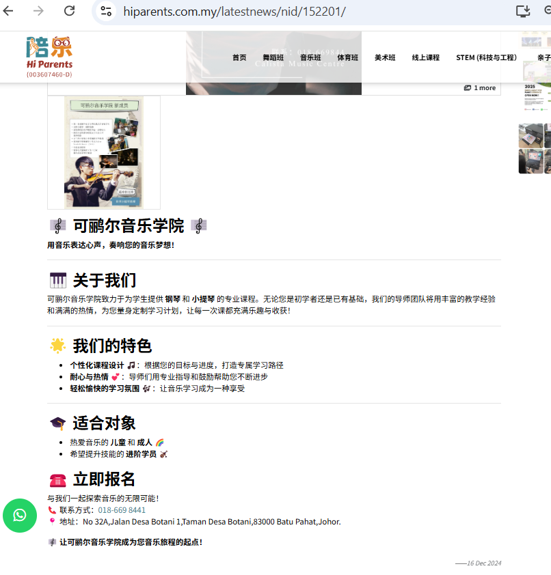Click the treble clef icon before the title
Viewport: 551px width, 575px height.
tap(58, 226)
